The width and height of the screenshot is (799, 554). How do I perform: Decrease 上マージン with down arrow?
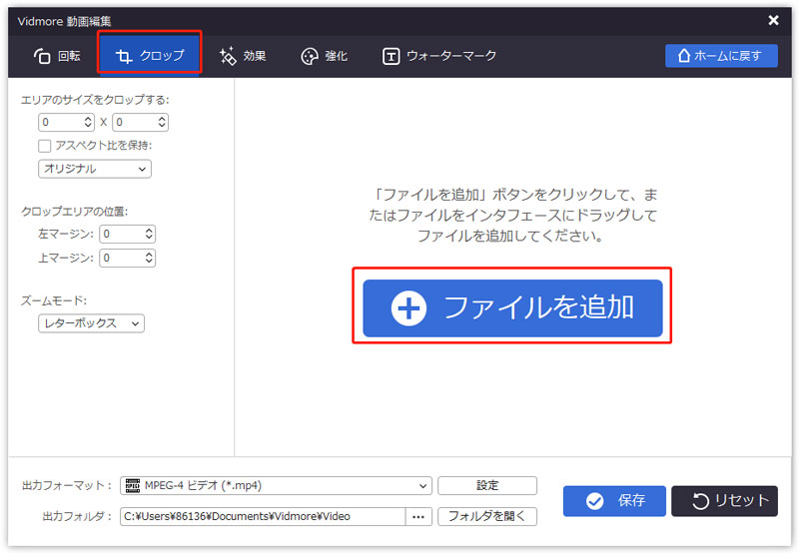pyautogui.click(x=149, y=262)
